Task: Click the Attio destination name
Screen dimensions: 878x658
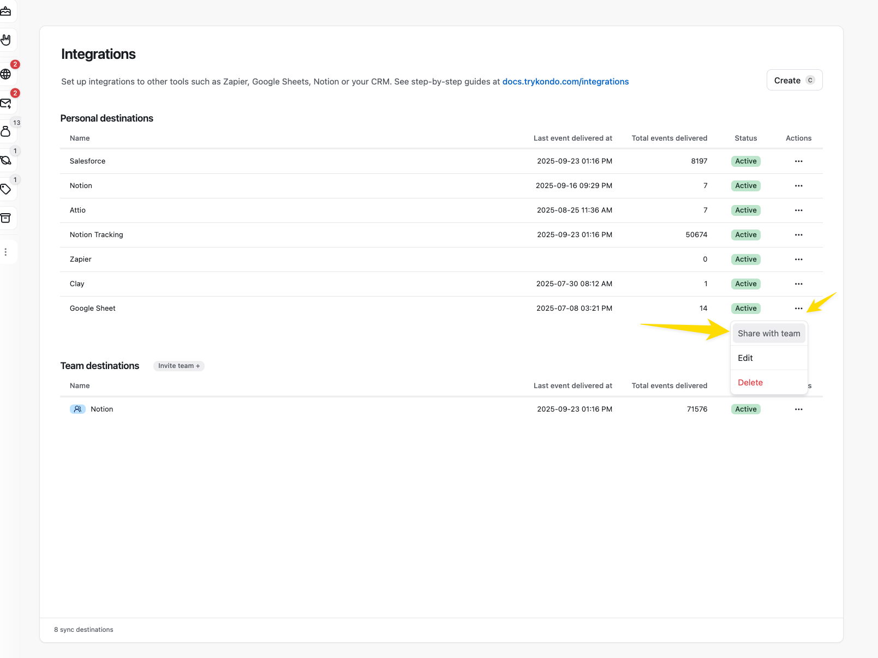Action: (77, 210)
